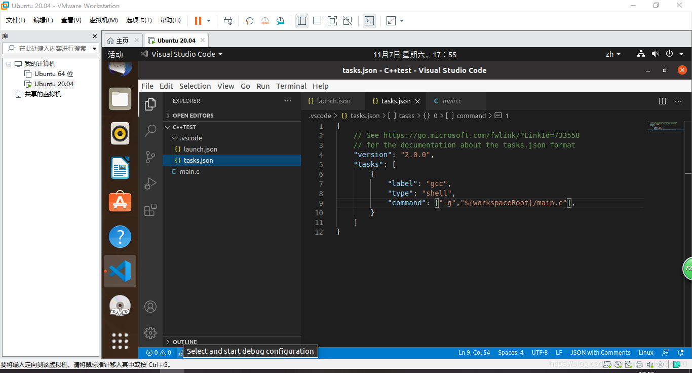Collapse the 我的计算机 tree node

pos(9,64)
